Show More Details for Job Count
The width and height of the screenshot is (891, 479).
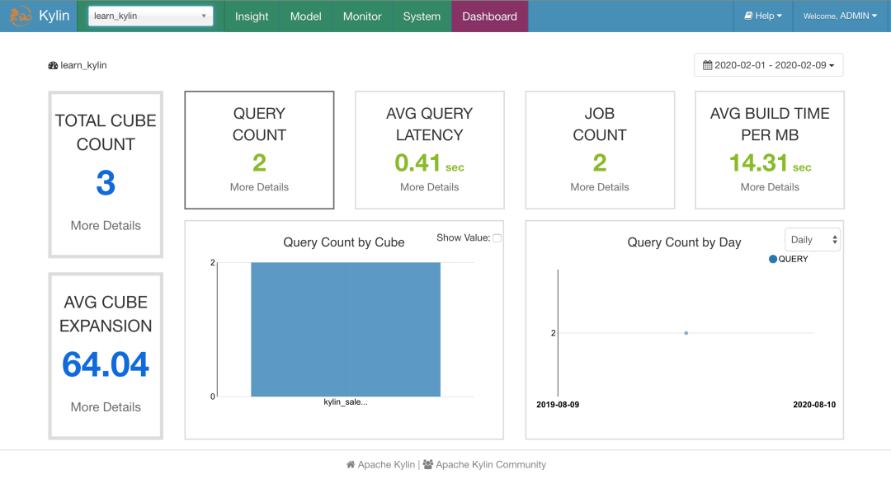(600, 186)
